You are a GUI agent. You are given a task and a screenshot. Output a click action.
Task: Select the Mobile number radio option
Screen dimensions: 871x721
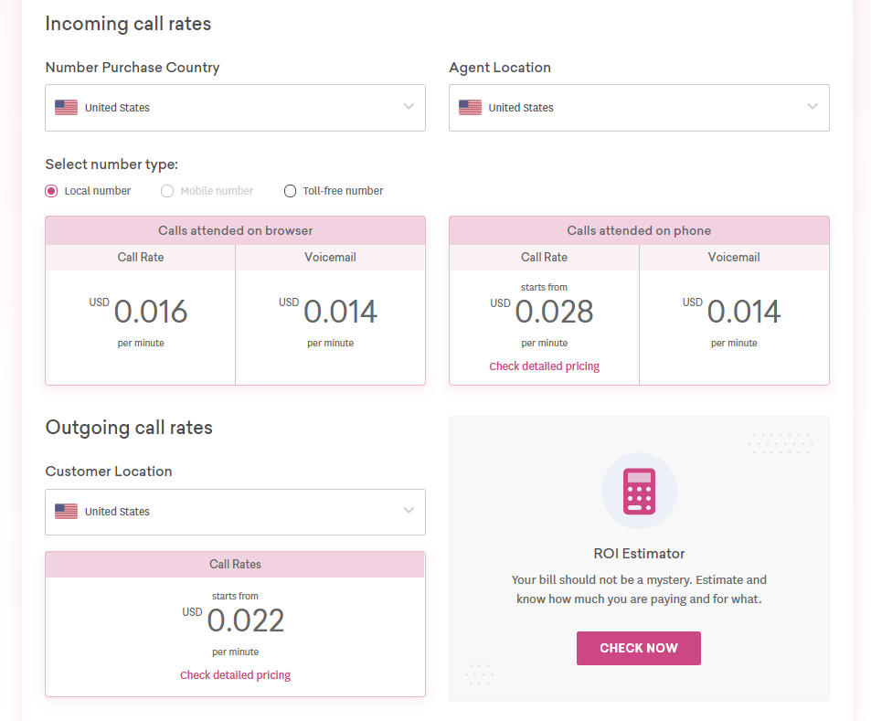167,191
